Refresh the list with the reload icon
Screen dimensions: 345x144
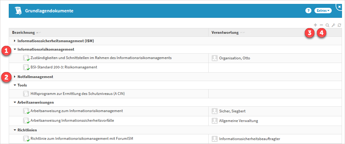click(340, 26)
